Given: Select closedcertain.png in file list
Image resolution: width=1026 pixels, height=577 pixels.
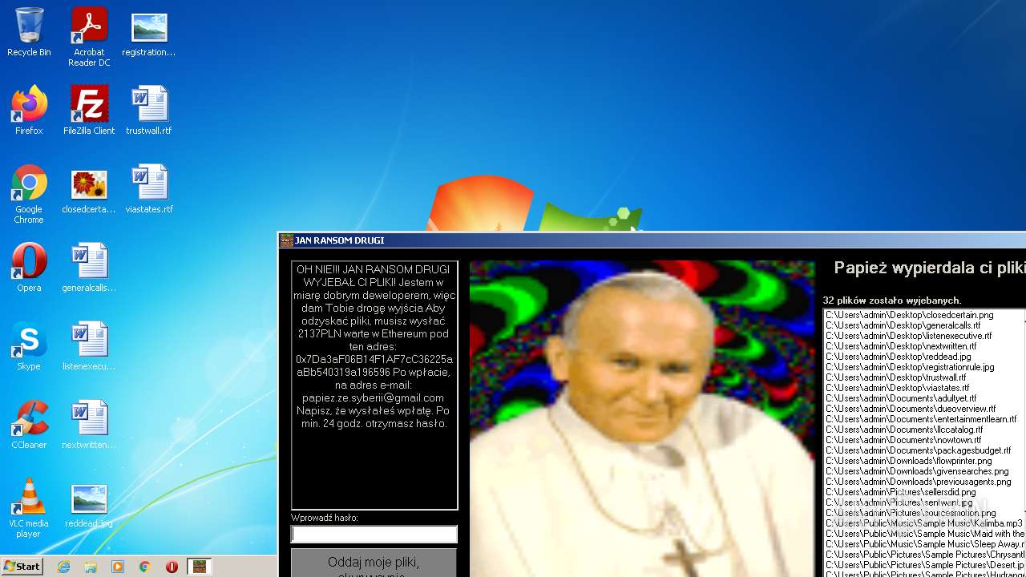Looking at the screenshot, I should coord(909,315).
